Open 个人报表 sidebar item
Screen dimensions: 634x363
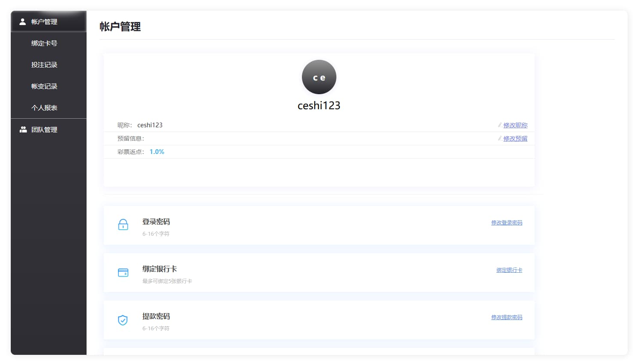coord(44,108)
